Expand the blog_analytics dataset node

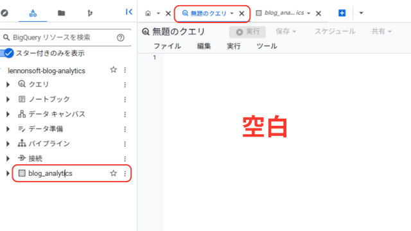coord(8,173)
